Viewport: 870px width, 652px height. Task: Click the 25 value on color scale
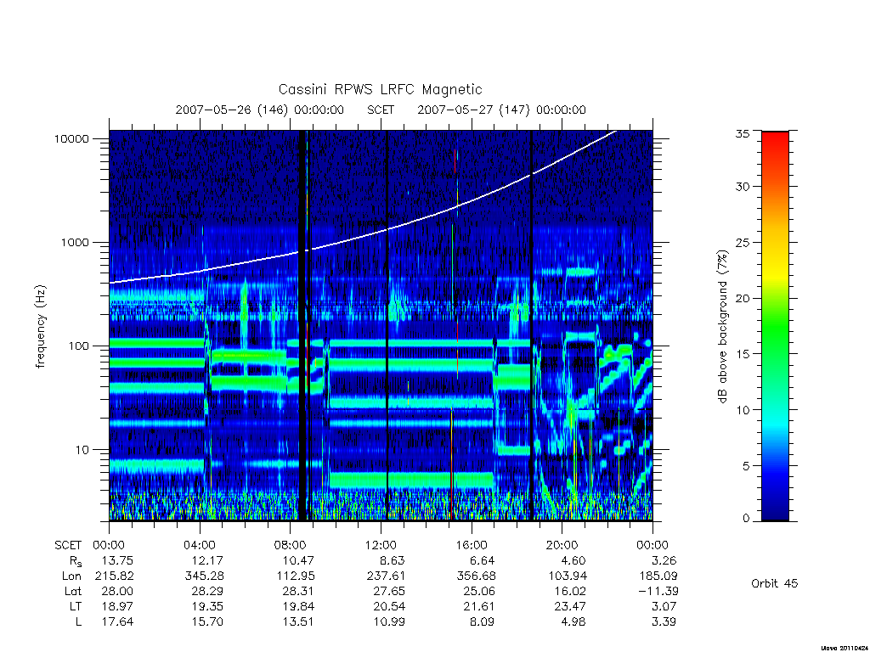[x=742, y=242]
